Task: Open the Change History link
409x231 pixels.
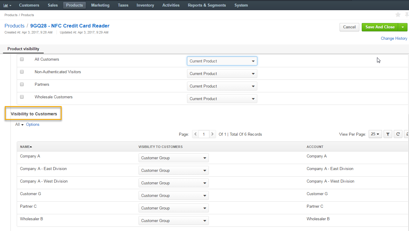Action: point(394,38)
